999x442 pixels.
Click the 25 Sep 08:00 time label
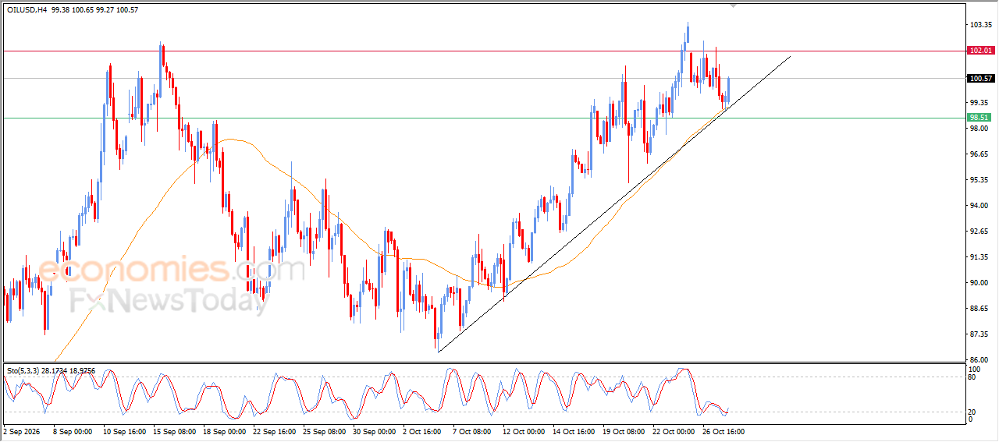pyautogui.click(x=325, y=431)
